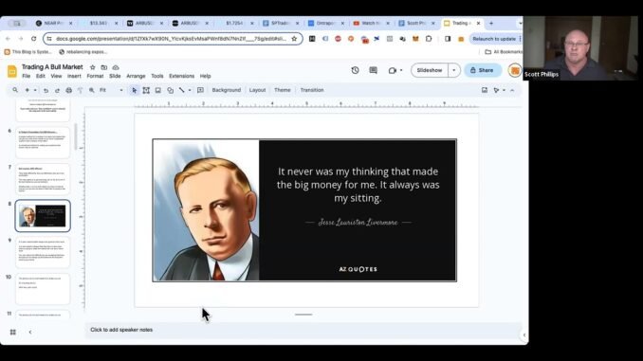This screenshot has height=361, width=643.
Task: Open the Slide menu
Action: point(115,76)
